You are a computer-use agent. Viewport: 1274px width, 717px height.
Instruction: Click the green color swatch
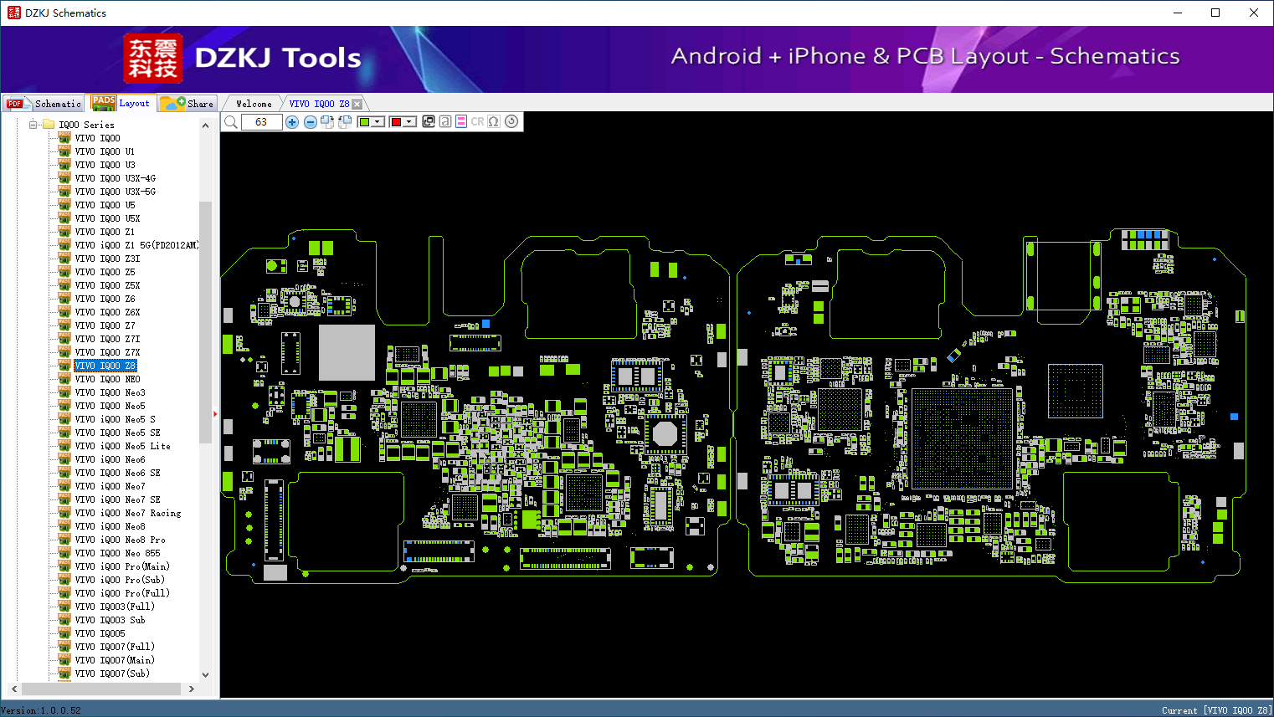click(x=364, y=122)
